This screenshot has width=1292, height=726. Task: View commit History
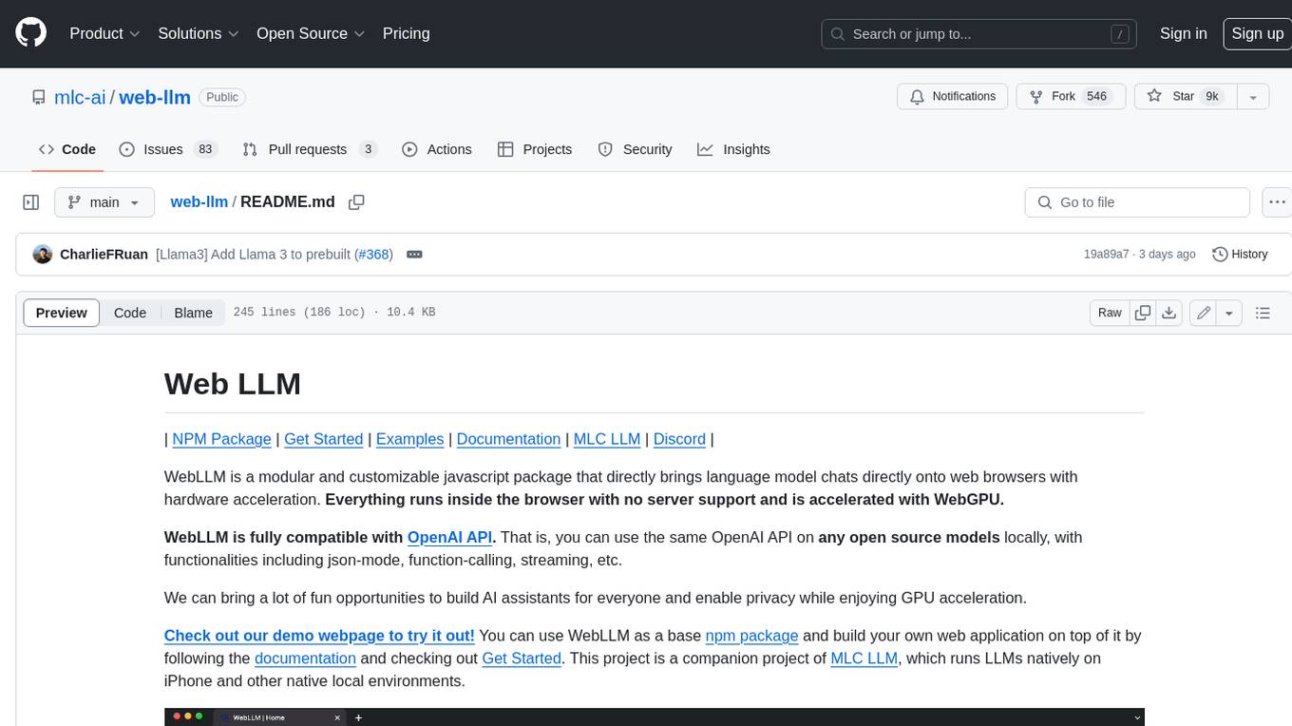click(1240, 255)
